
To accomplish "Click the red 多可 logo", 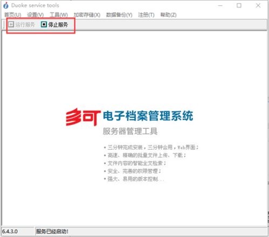I will point(83,117).
